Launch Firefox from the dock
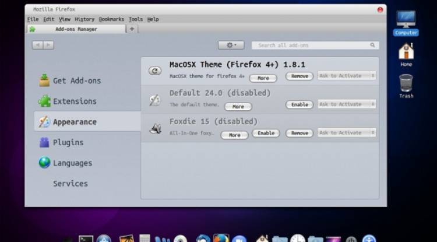The image size is (437, 242). (221, 238)
